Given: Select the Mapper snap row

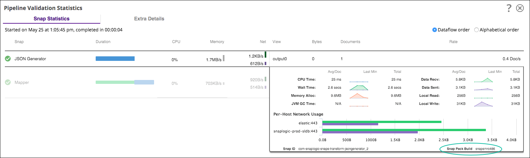Looking at the screenshot, I should pos(22,83).
